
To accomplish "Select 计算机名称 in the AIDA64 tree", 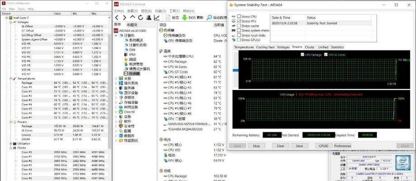I will click(138, 45).
